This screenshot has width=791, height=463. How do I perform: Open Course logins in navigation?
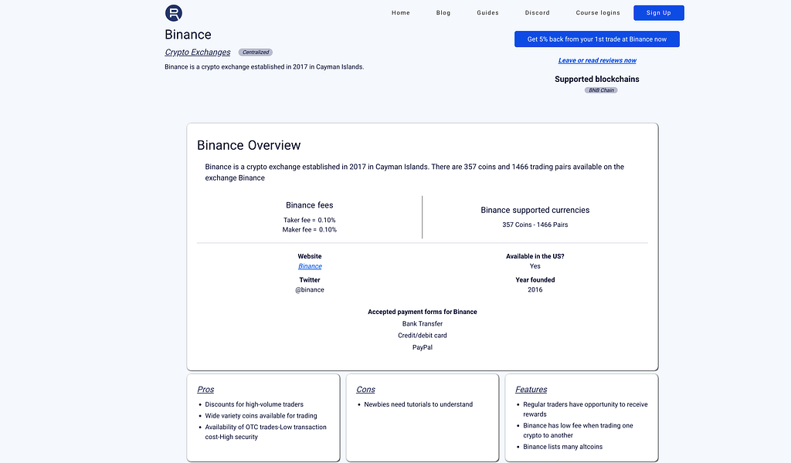pyautogui.click(x=598, y=13)
